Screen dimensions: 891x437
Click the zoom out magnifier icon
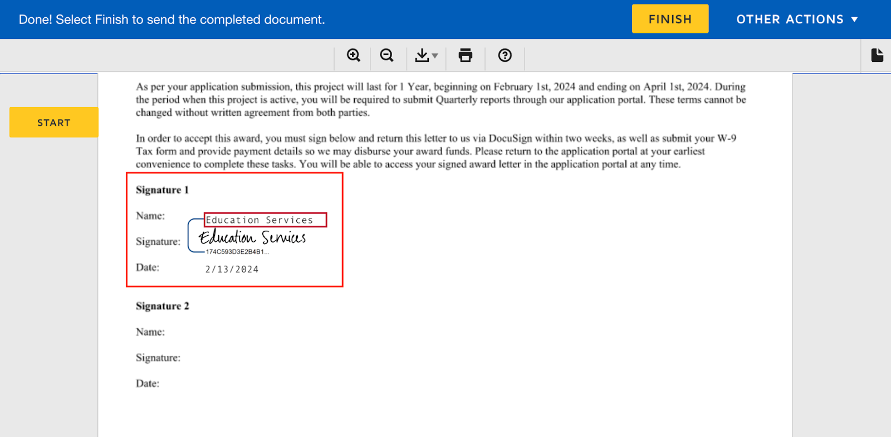(386, 55)
